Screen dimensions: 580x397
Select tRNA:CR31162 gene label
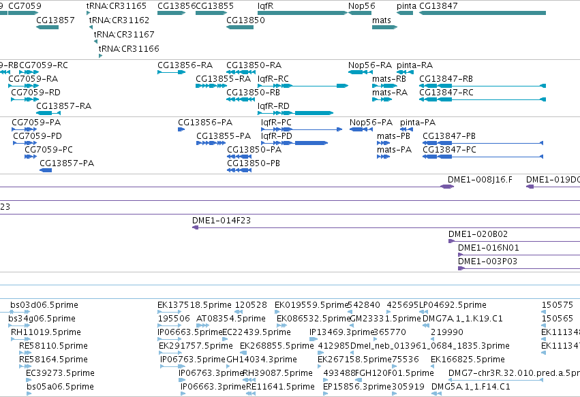[x=119, y=20]
